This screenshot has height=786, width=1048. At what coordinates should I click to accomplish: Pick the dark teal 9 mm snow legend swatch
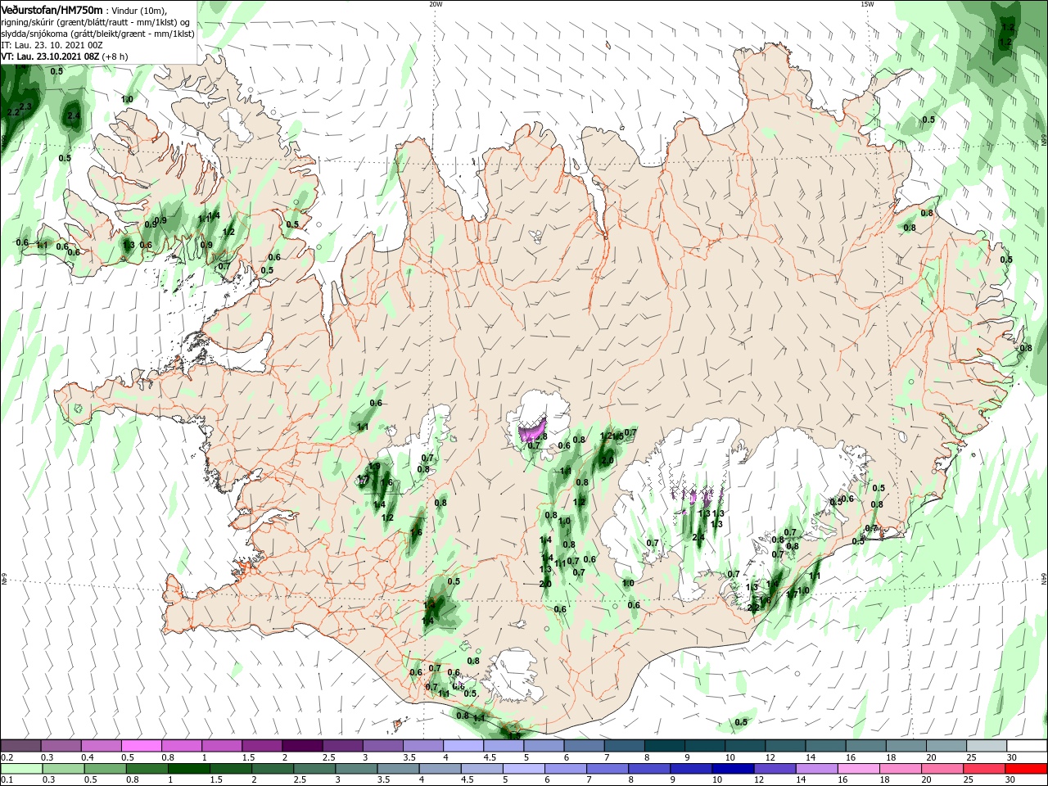tap(705, 745)
